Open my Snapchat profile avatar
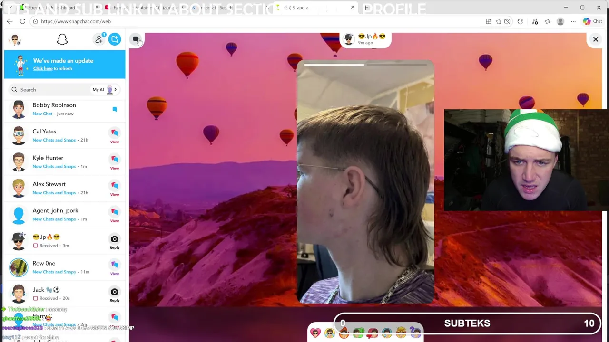609x342 pixels. click(x=16, y=40)
